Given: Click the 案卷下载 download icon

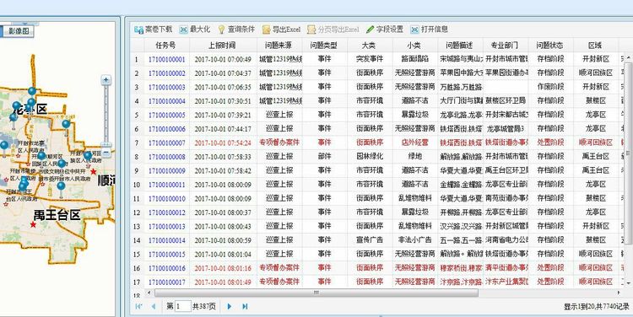Looking at the screenshot, I should (138, 30).
